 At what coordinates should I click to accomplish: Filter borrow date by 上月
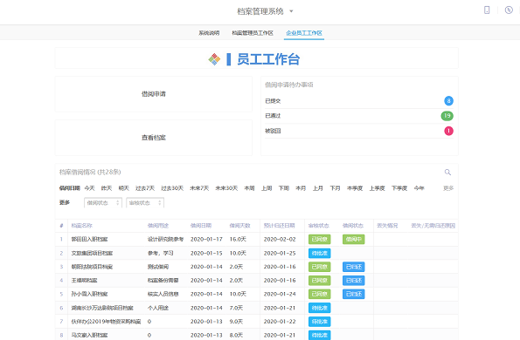pos(318,188)
